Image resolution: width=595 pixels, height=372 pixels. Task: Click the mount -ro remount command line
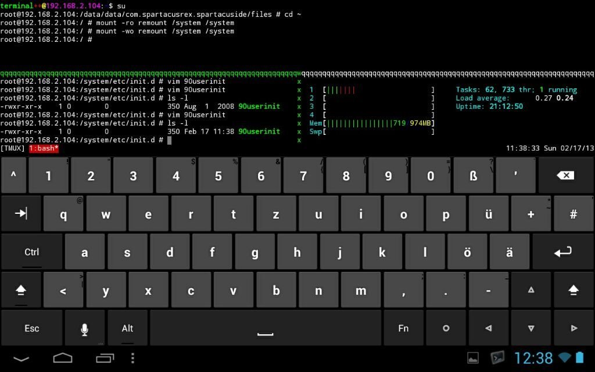(x=165, y=23)
